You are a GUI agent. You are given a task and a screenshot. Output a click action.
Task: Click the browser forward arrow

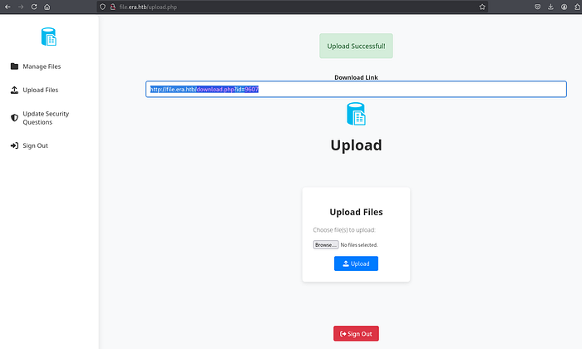coord(21,7)
